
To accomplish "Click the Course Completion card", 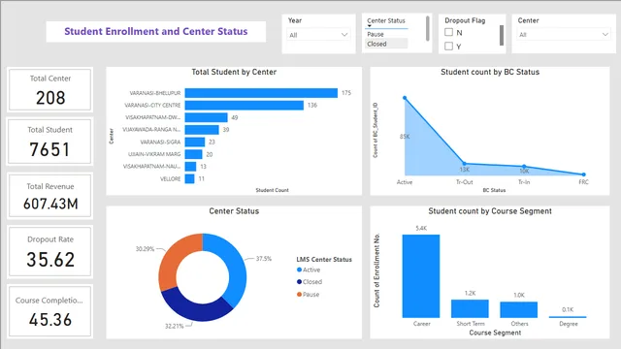I will [x=50, y=311].
